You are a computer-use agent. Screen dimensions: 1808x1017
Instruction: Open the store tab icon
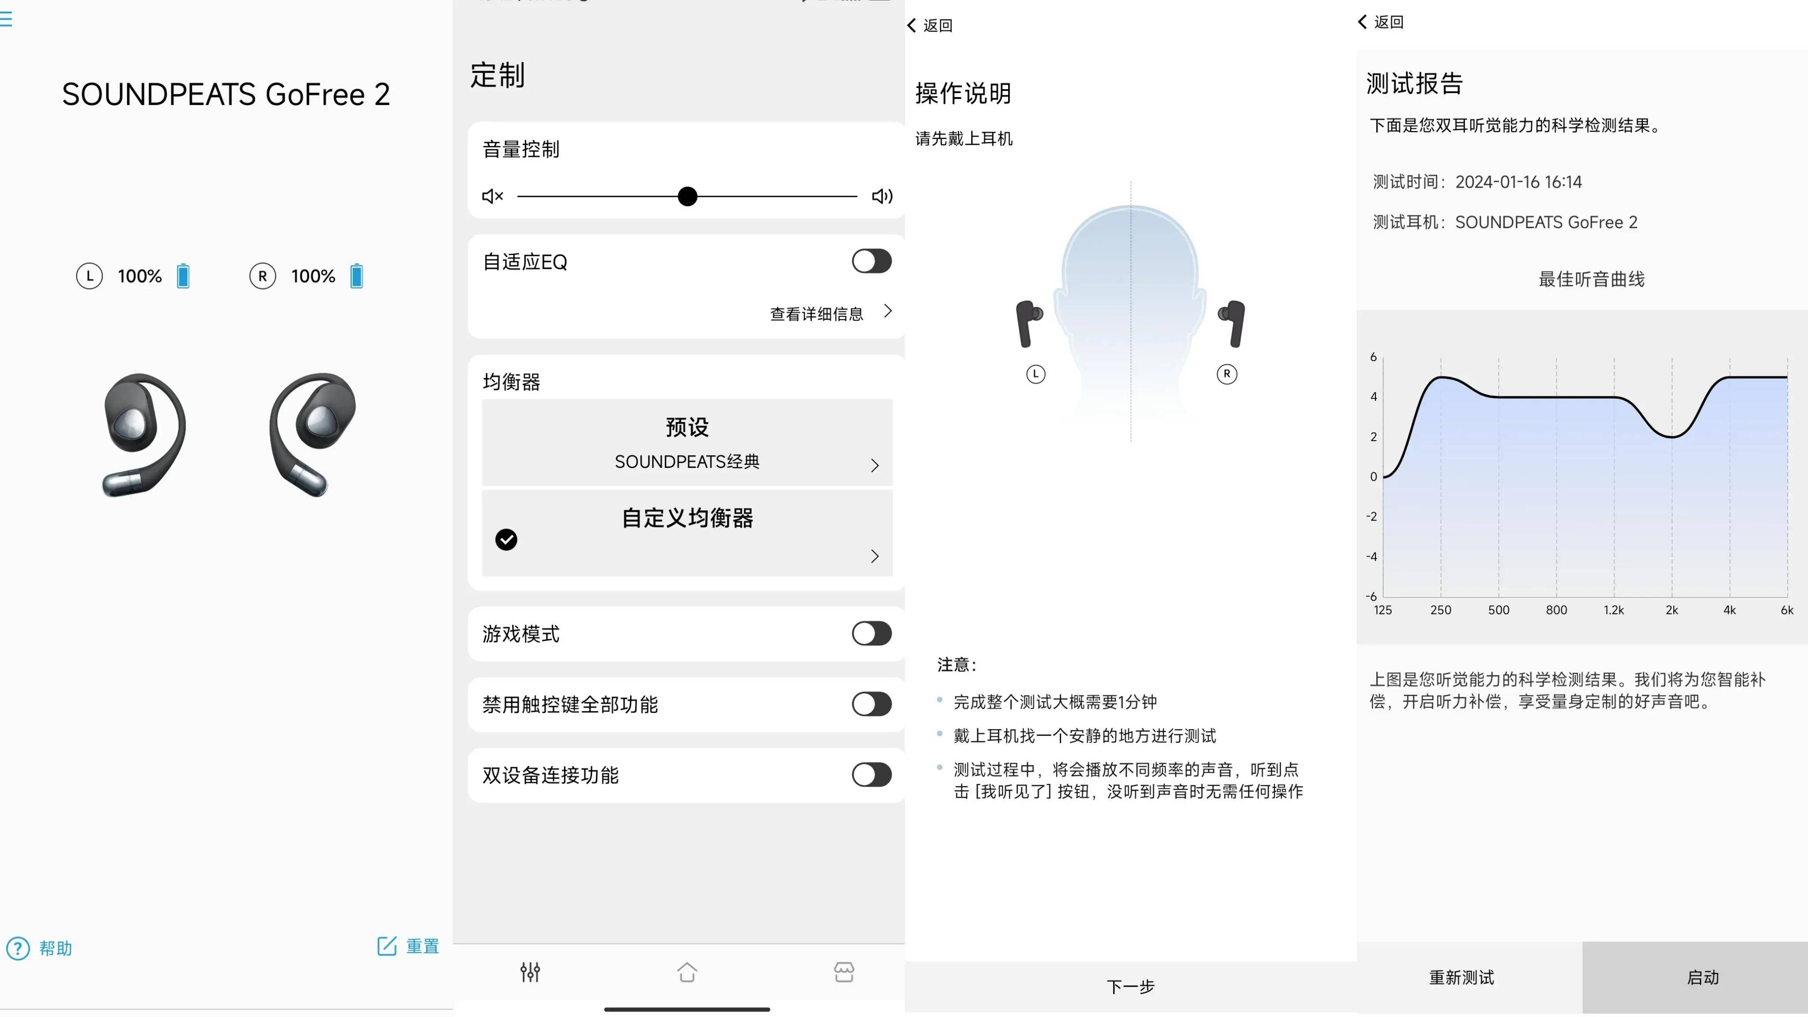(x=844, y=972)
